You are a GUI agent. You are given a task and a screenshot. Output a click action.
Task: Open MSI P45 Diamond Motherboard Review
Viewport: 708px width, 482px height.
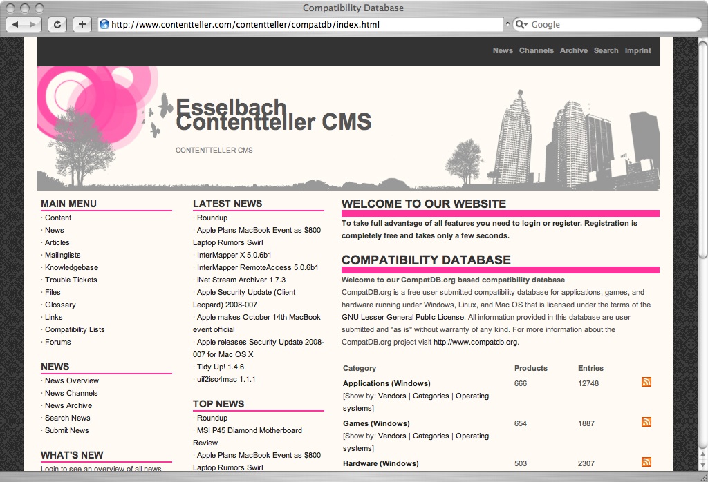(248, 436)
